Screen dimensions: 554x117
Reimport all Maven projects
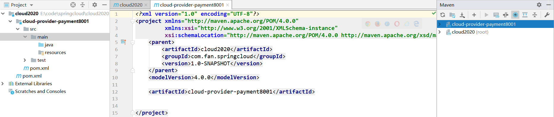point(443,15)
